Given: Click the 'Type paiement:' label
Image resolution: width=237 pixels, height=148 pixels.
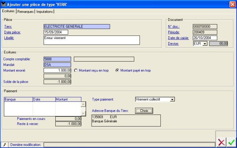Looking at the screenshot, I should pos(103,99).
